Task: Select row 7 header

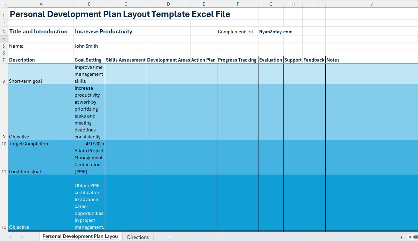Action: coord(3,60)
